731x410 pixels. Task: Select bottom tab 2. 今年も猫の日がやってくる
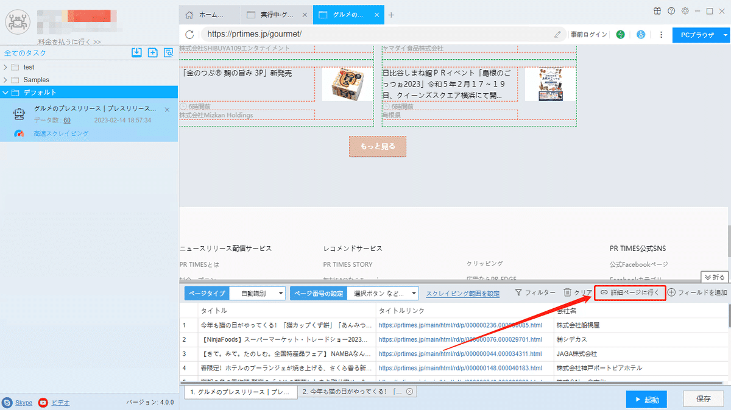coord(358,392)
